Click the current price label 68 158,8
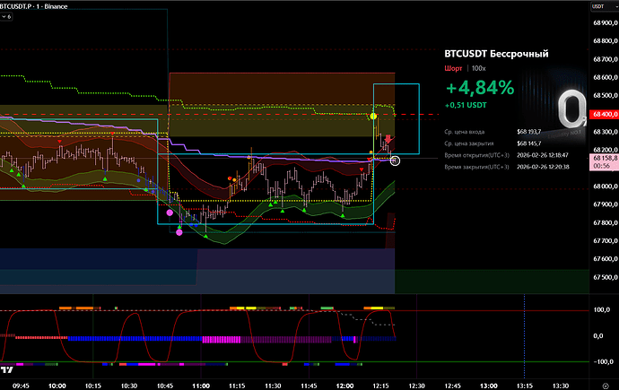619x390 pixels. coord(603,158)
